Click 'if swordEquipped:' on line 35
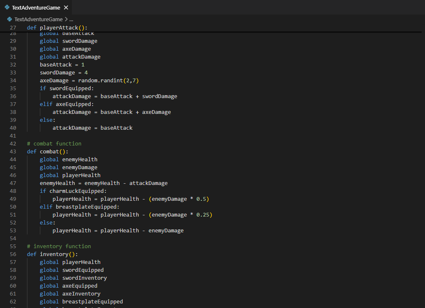Image resolution: width=425 pixels, height=308 pixels. pos(66,89)
